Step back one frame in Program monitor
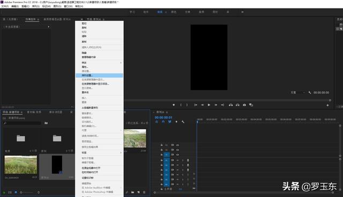 pos(203,105)
